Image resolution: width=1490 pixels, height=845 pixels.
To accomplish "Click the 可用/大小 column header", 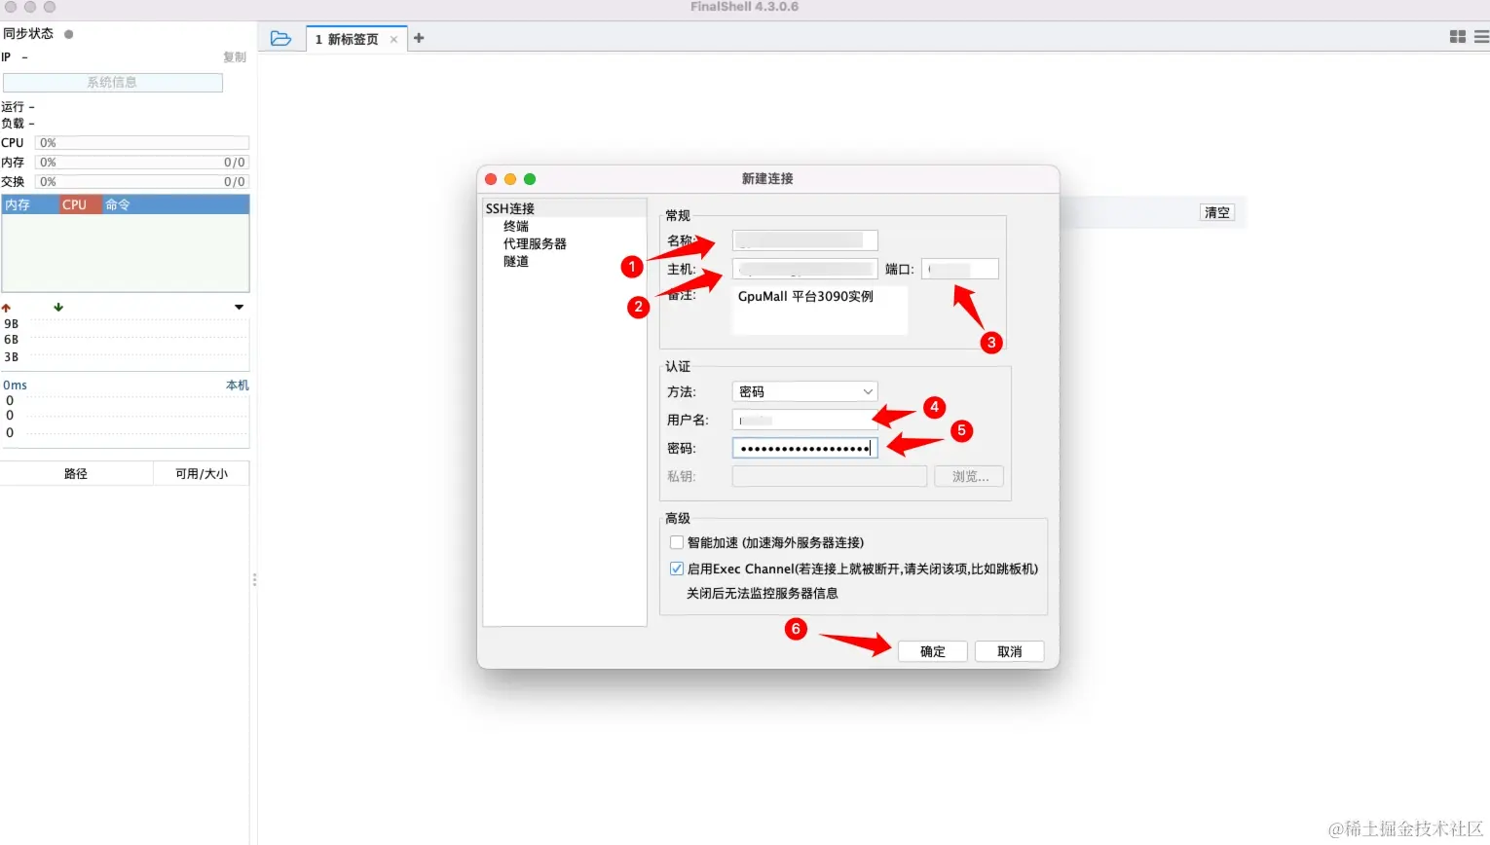I will pyautogui.click(x=202, y=474).
